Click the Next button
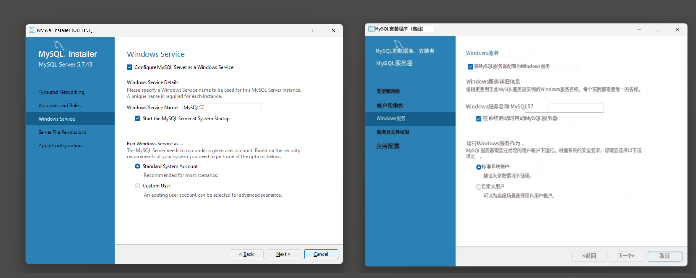The width and height of the screenshot is (696, 278). [284, 254]
